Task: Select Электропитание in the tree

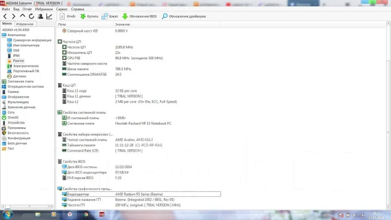Action: (x=26, y=66)
